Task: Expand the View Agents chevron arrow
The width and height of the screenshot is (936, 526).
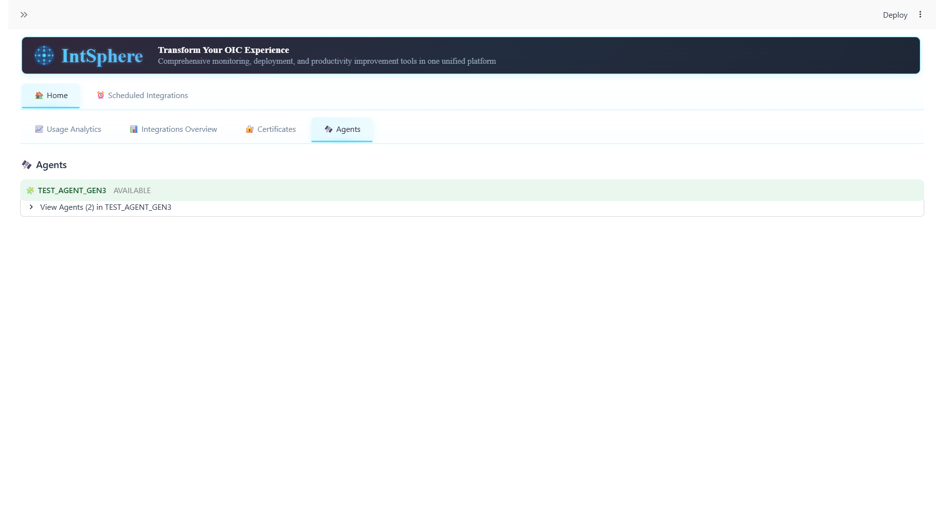Action: point(31,207)
